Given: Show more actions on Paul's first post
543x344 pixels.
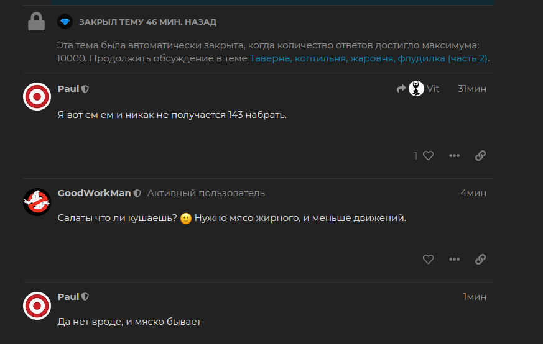Looking at the screenshot, I should pyautogui.click(x=455, y=156).
